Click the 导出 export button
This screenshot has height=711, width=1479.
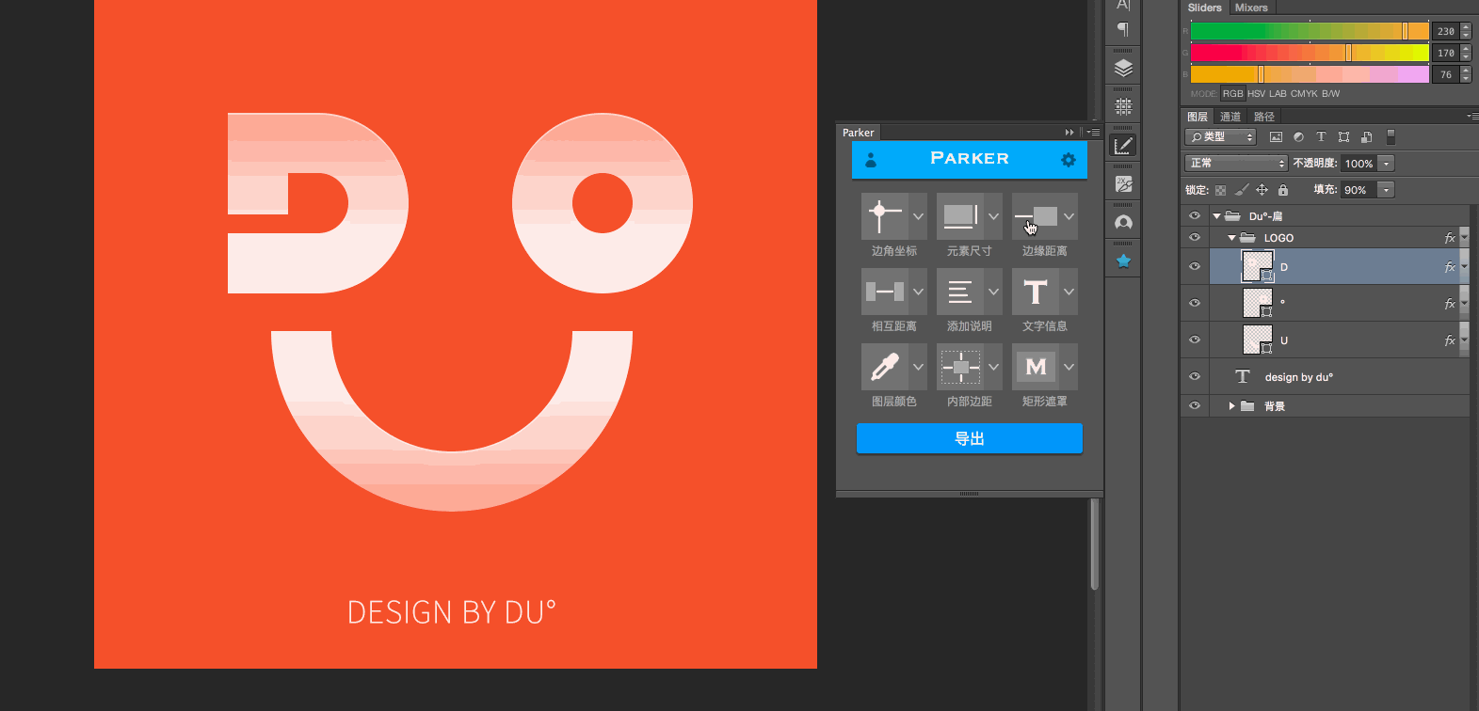970,439
